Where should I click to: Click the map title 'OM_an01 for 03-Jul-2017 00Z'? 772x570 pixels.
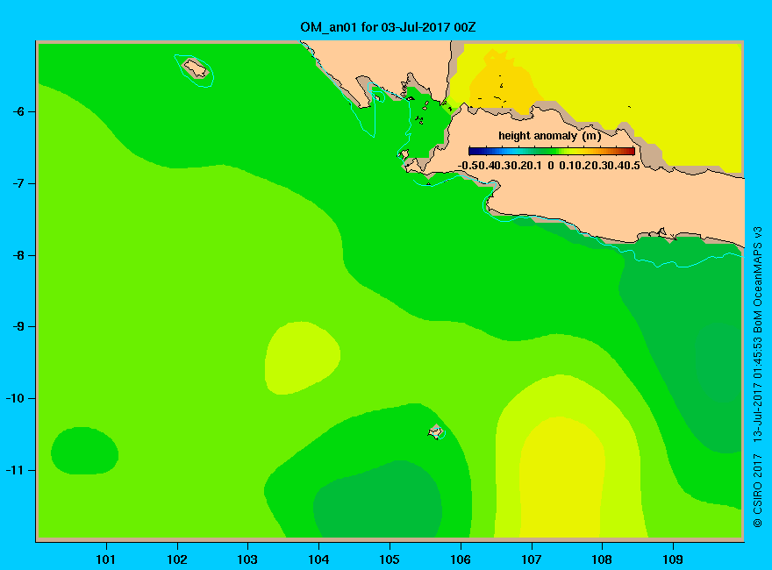pos(388,27)
